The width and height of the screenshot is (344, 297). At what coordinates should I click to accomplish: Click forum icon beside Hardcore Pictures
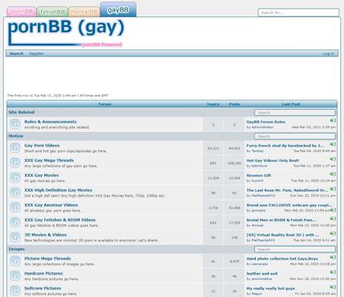tap(15, 276)
